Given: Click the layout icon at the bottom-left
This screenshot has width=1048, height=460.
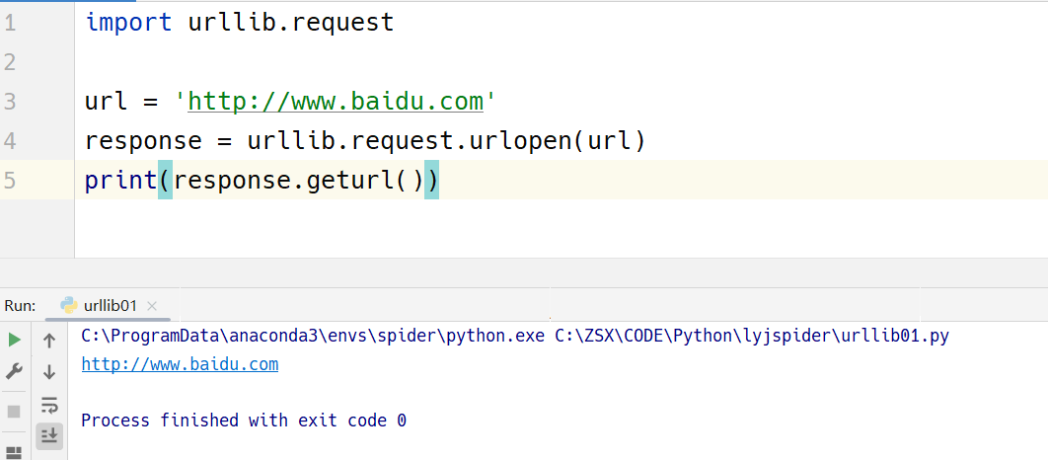Looking at the screenshot, I should (x=14, y=453).
